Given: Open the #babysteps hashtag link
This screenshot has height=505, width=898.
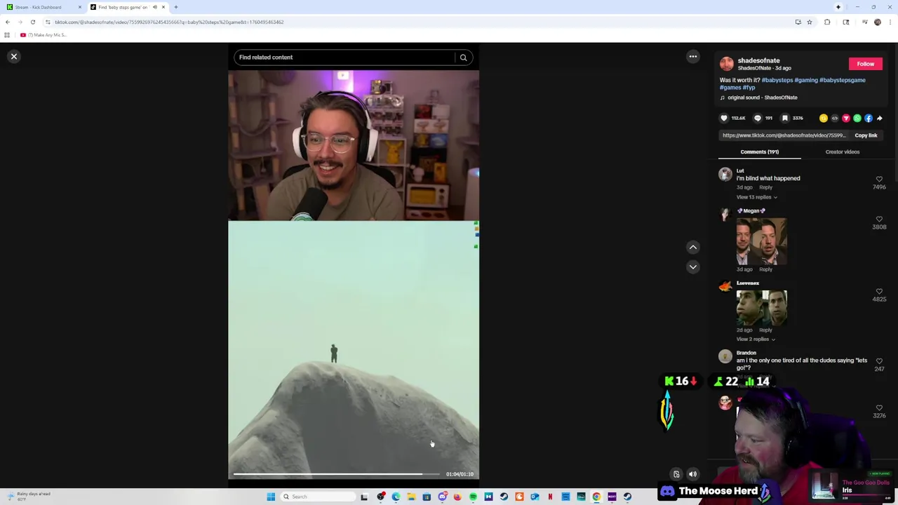Looking at the screenshot, I should pyautogui.click(x=777, y=80).
